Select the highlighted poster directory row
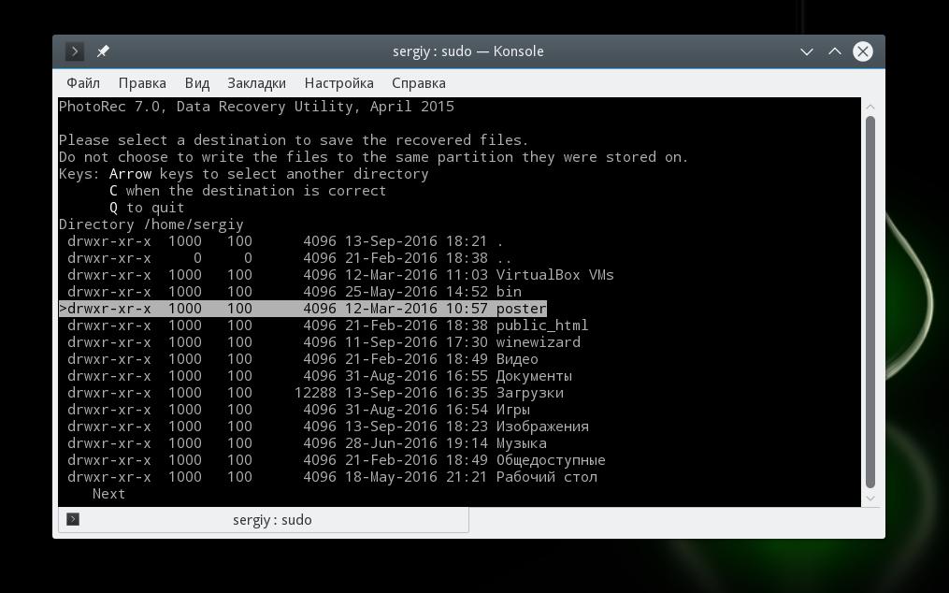The width and height of the screenshot is (949, 593). 303,309
